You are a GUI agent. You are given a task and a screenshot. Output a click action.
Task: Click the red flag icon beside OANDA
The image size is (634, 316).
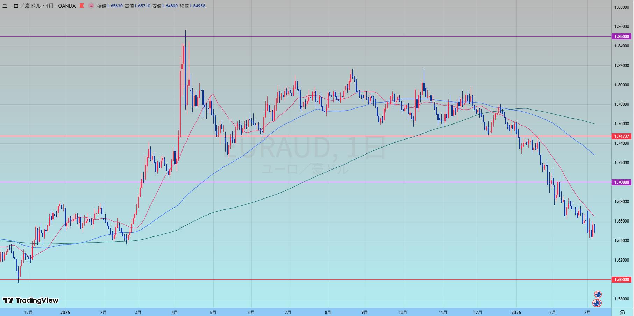point(81,6)
